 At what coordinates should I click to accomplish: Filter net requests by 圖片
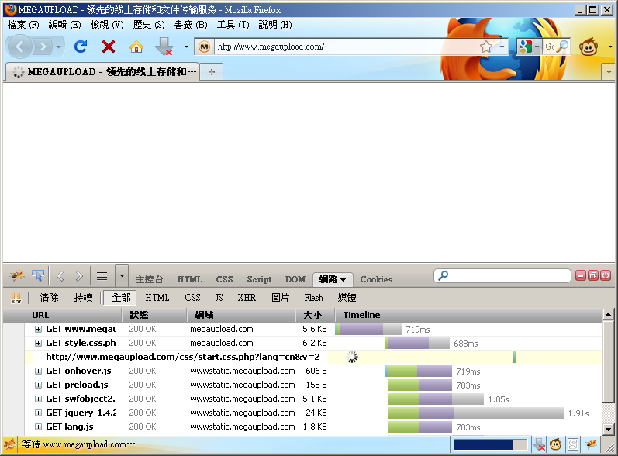[280, 298]
